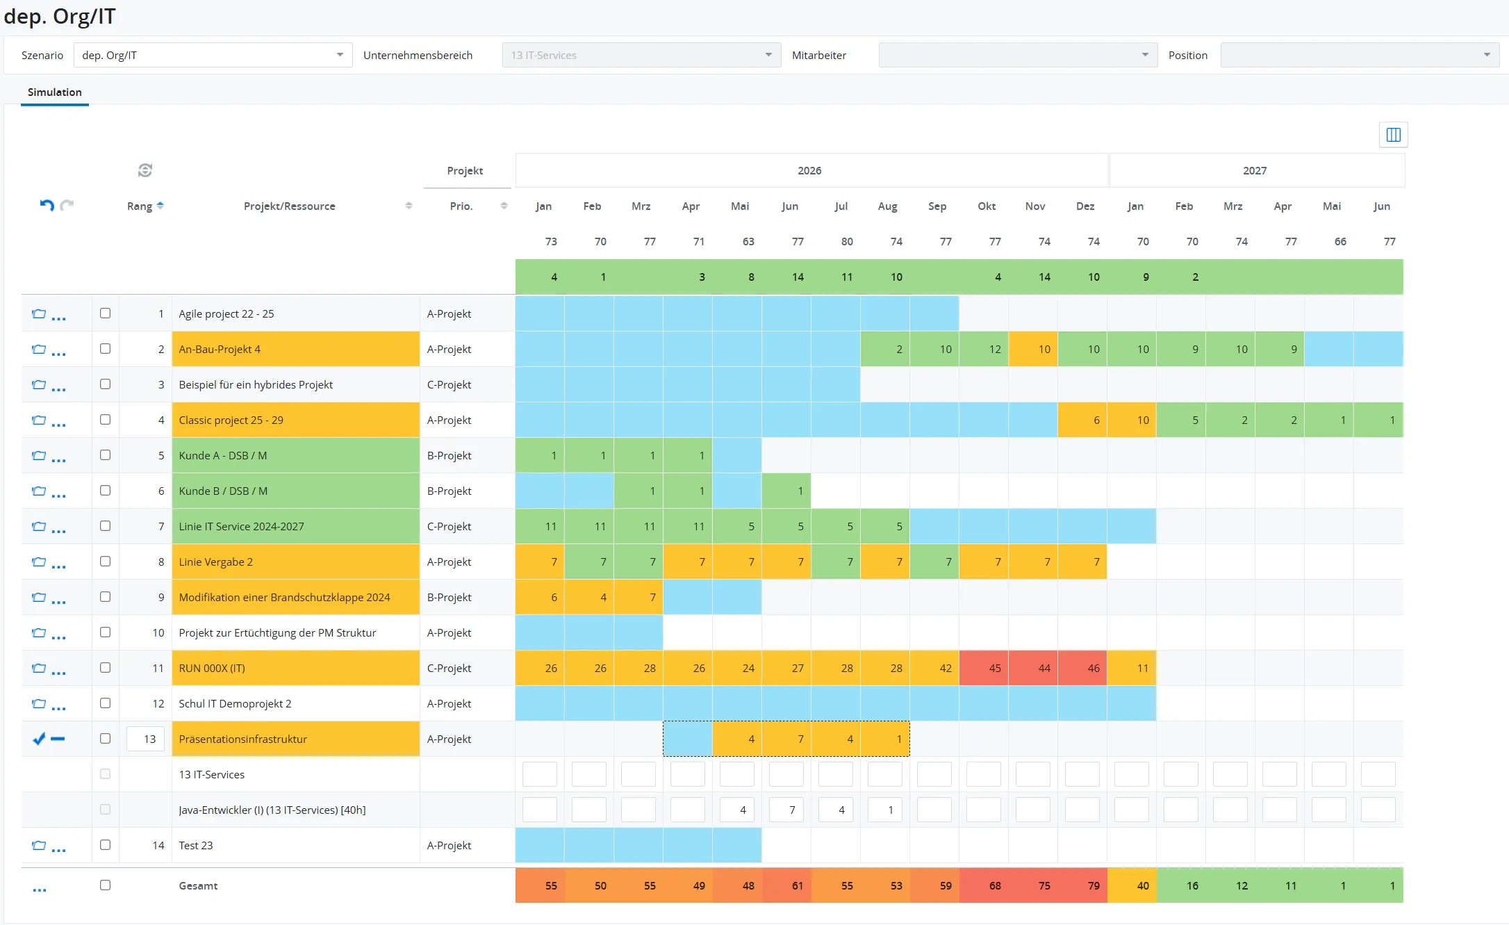Click the undo arrow icon
1509x925 pixels.
coord(47,205)
